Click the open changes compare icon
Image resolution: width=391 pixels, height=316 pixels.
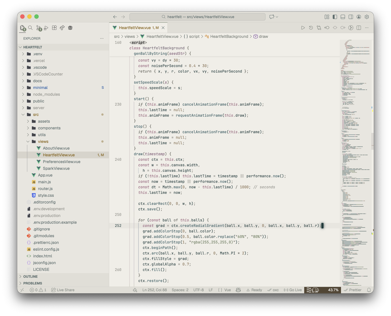click(x=319, y=28)
